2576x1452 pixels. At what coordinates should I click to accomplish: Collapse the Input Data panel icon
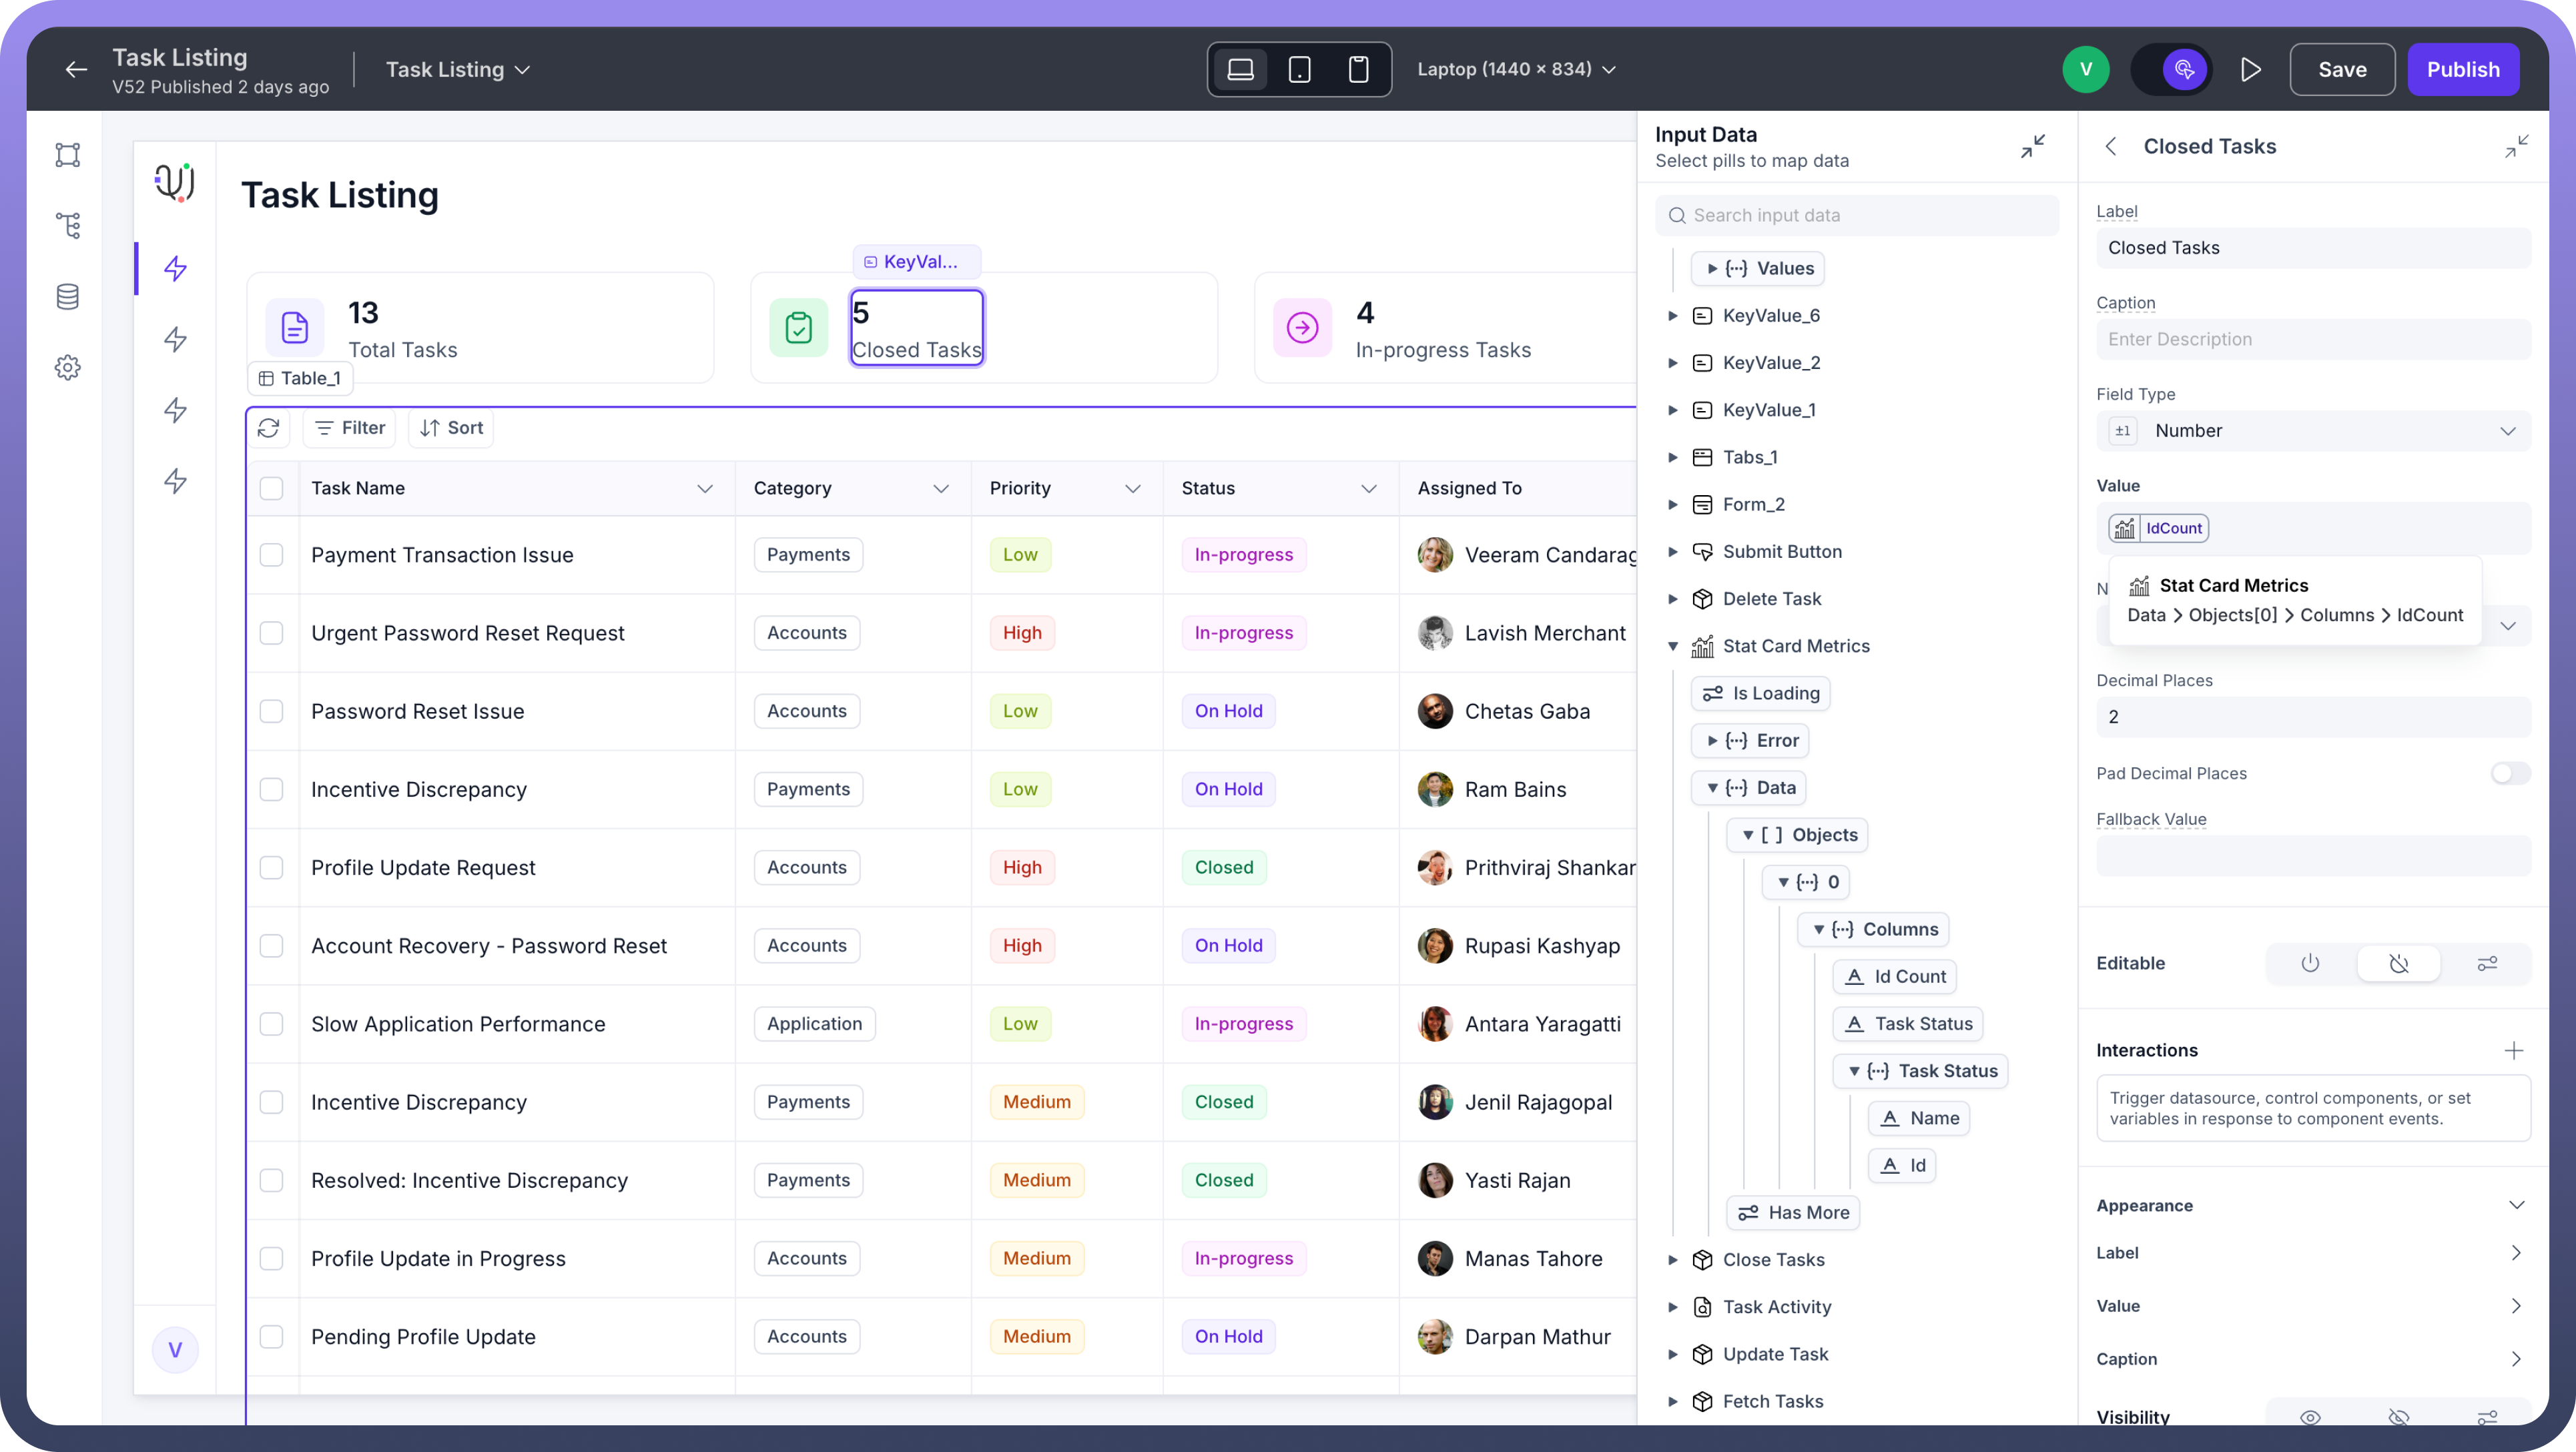point(2032,146)
